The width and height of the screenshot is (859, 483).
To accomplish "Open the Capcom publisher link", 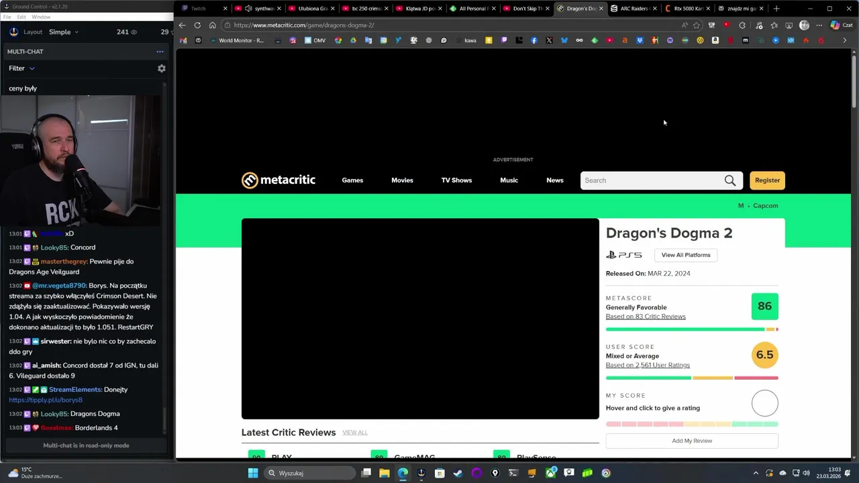I will [765, 206].
